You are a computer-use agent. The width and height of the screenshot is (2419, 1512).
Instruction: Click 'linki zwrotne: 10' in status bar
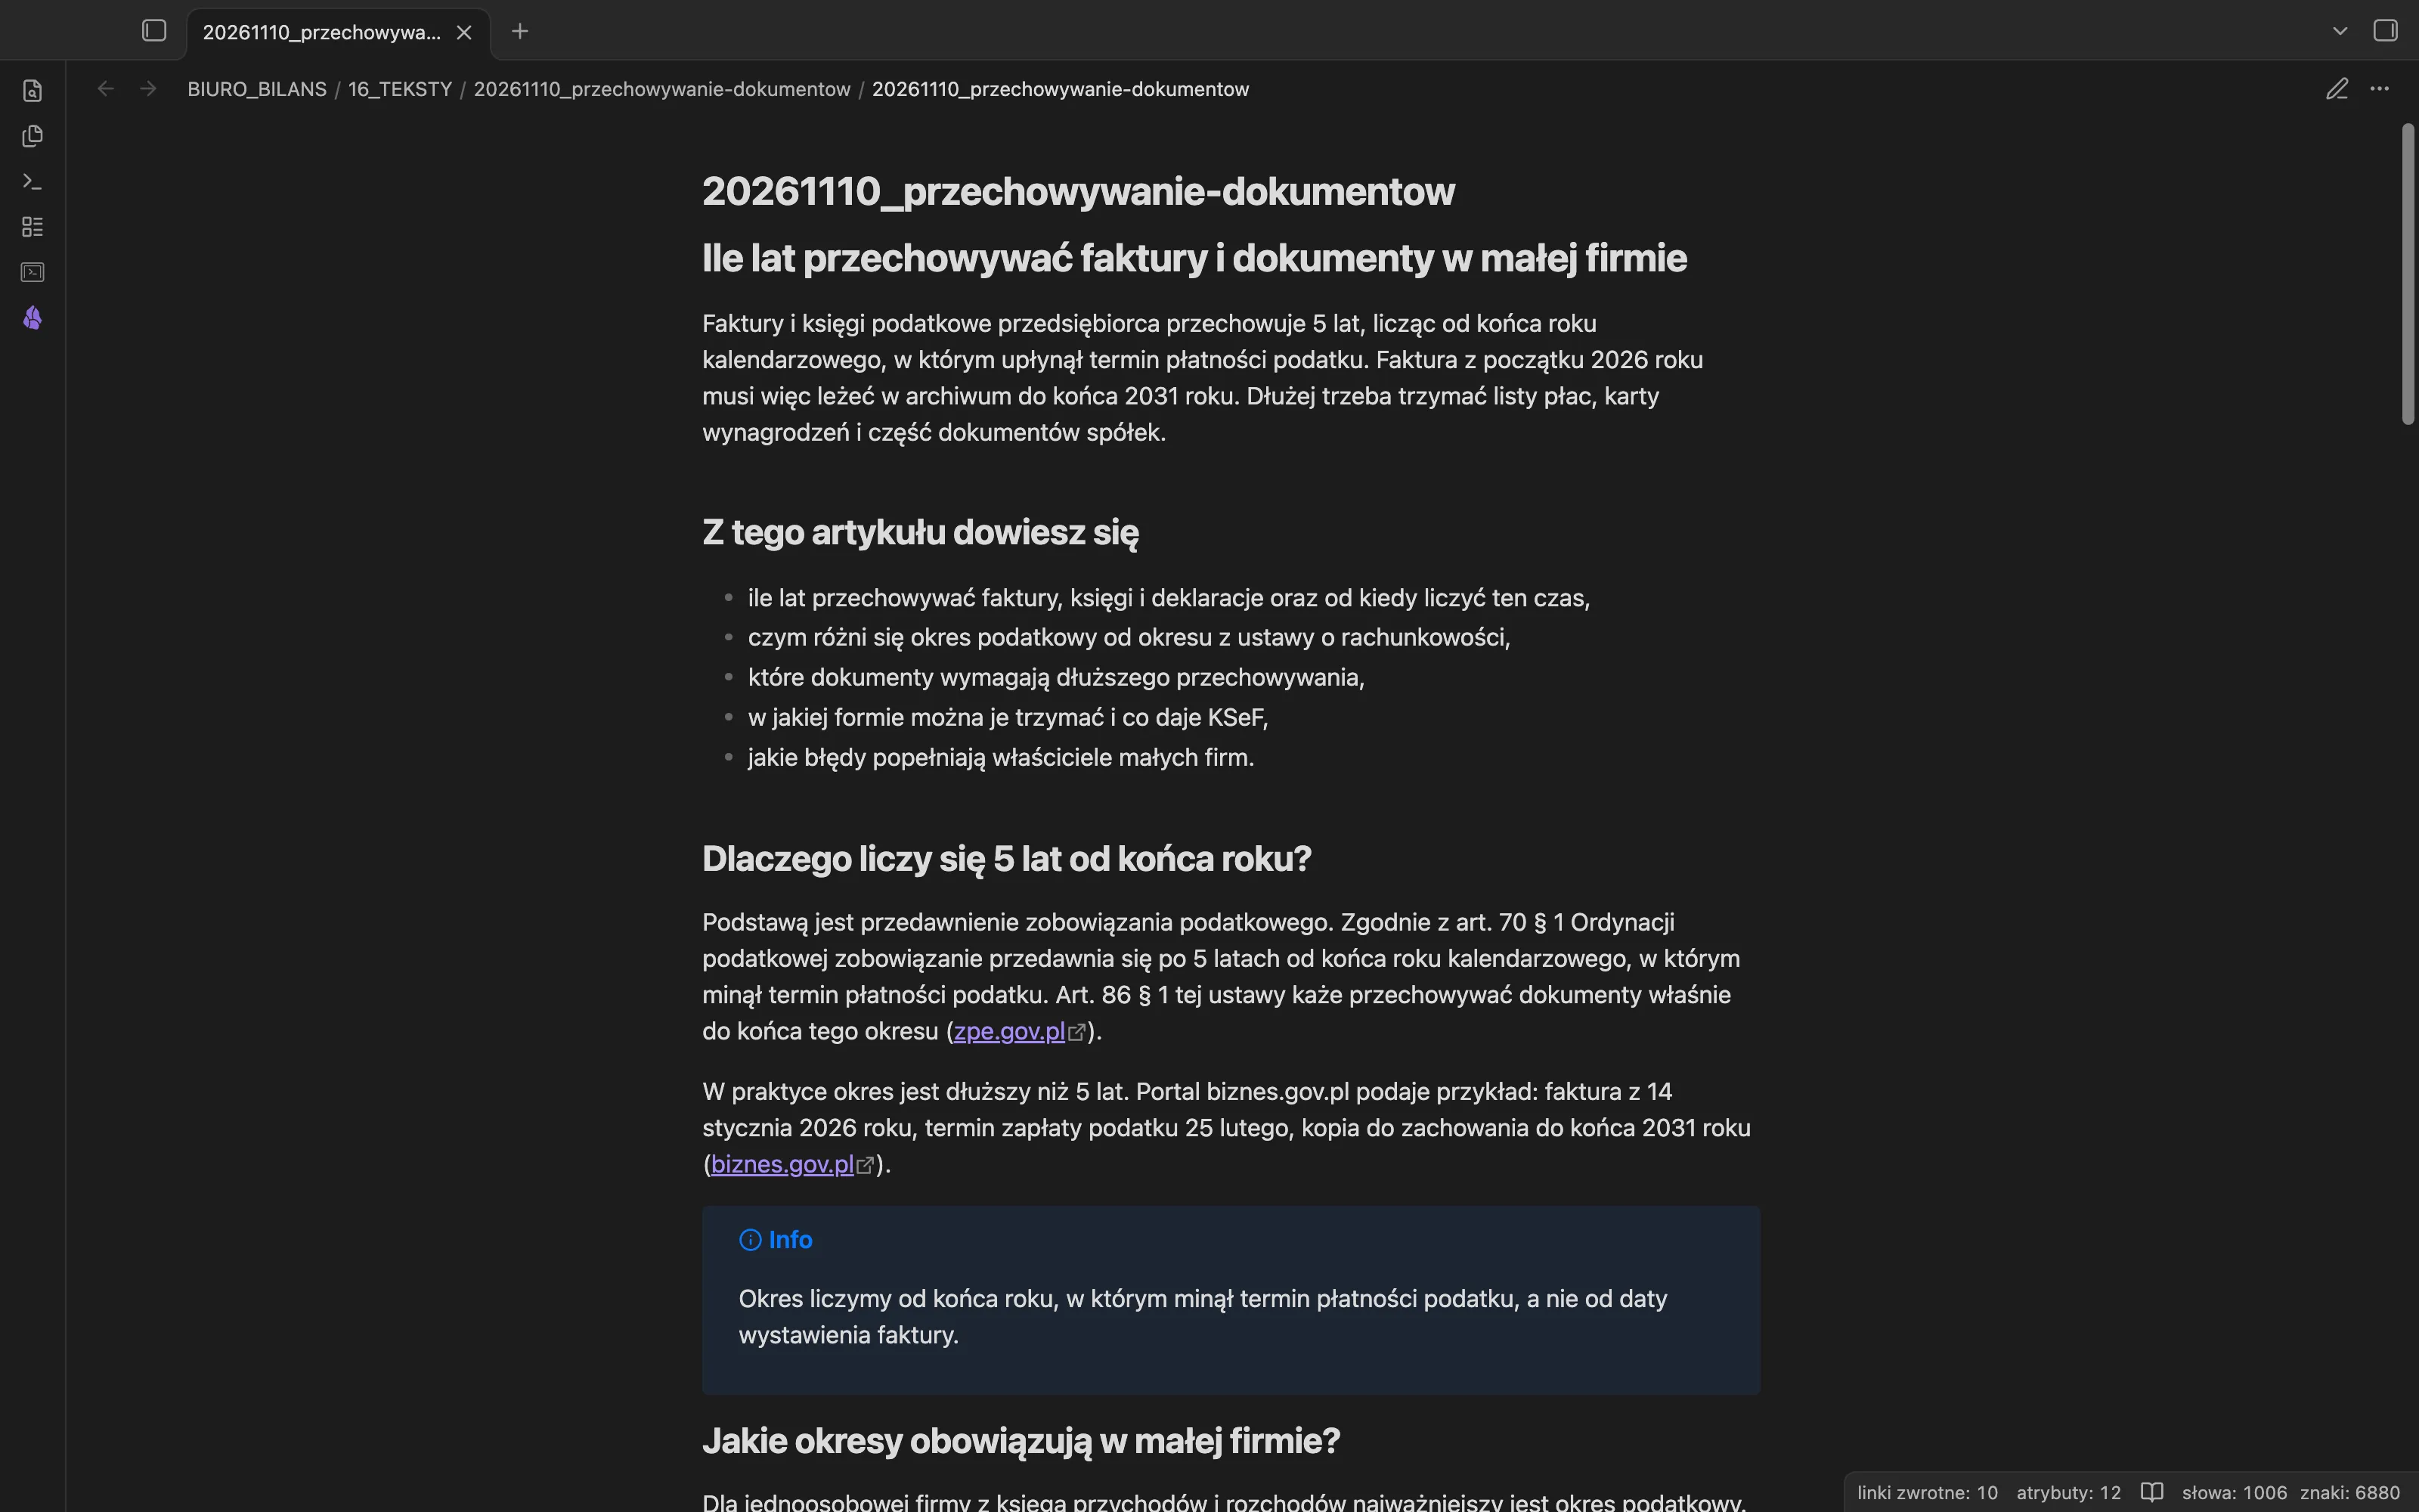(x=1927, y=1492)
